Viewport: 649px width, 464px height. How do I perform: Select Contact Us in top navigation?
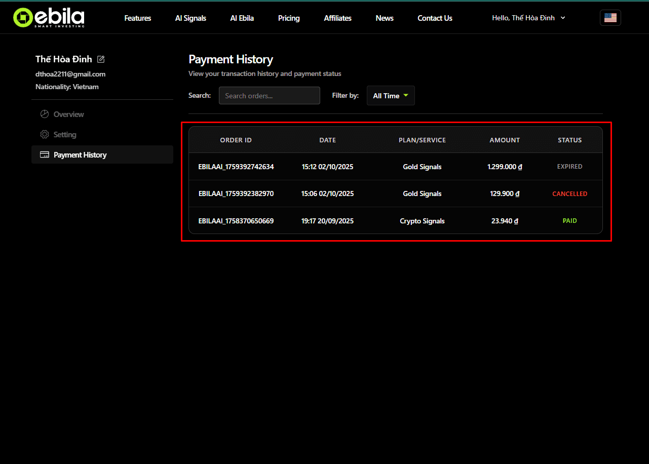coord(435,18)
